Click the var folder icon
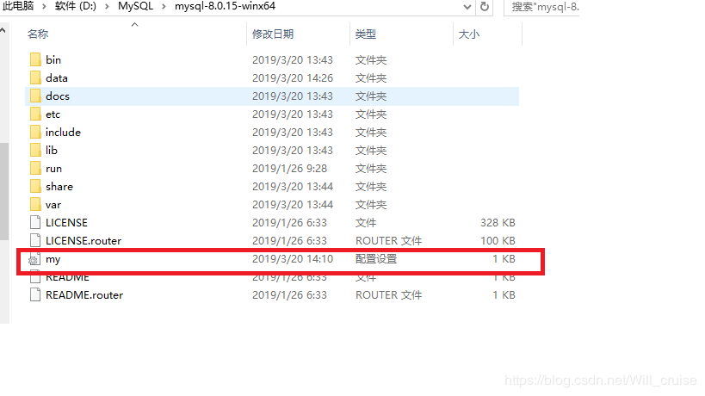This screenshot has height=396, width=705. [x=35, y=205]
